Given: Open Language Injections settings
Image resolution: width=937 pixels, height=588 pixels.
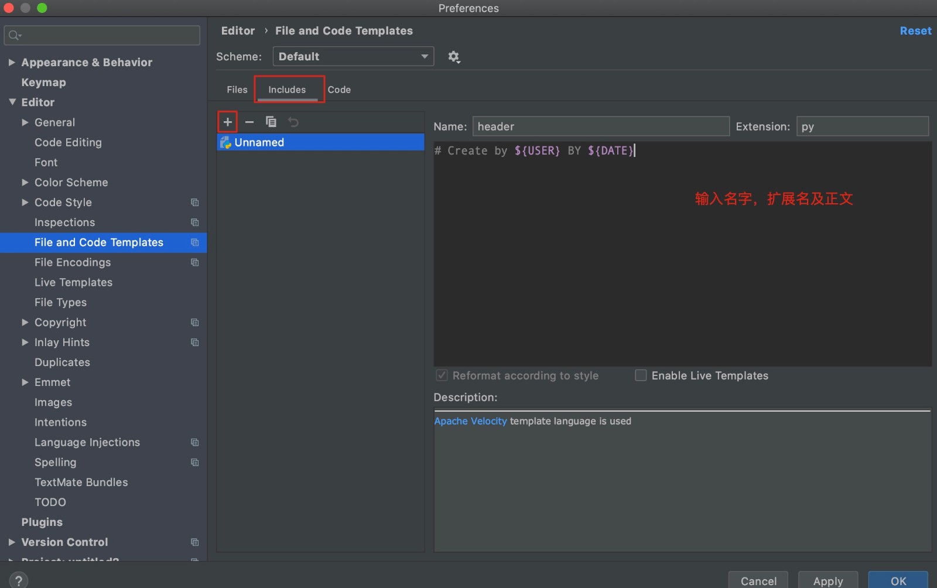Looking at the screenshot, I should (87, 442).
